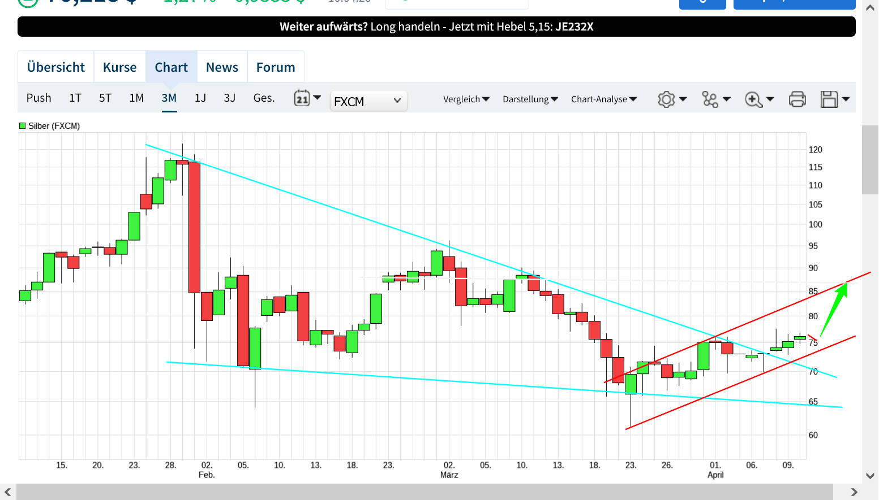Open the Darstellung dropdown

pyautogui.click(x=530, y=99)
